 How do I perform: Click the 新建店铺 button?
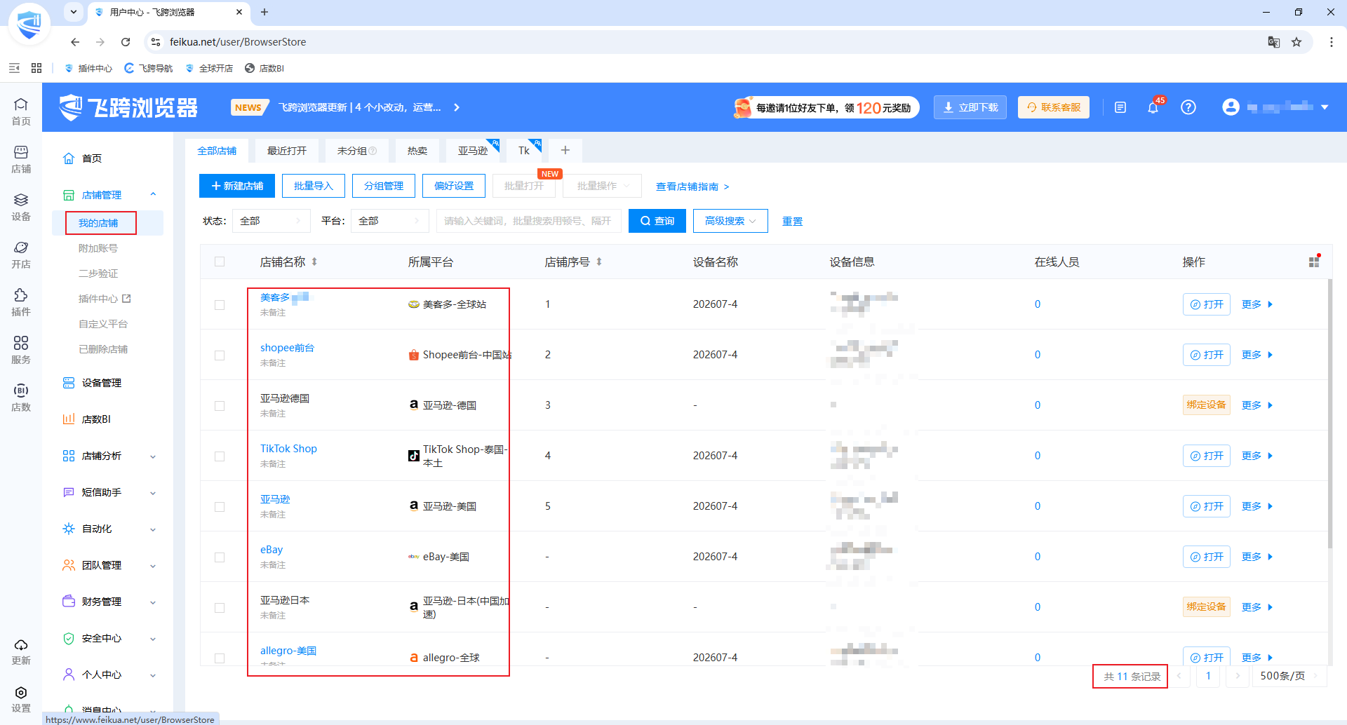tap(237, 186)
